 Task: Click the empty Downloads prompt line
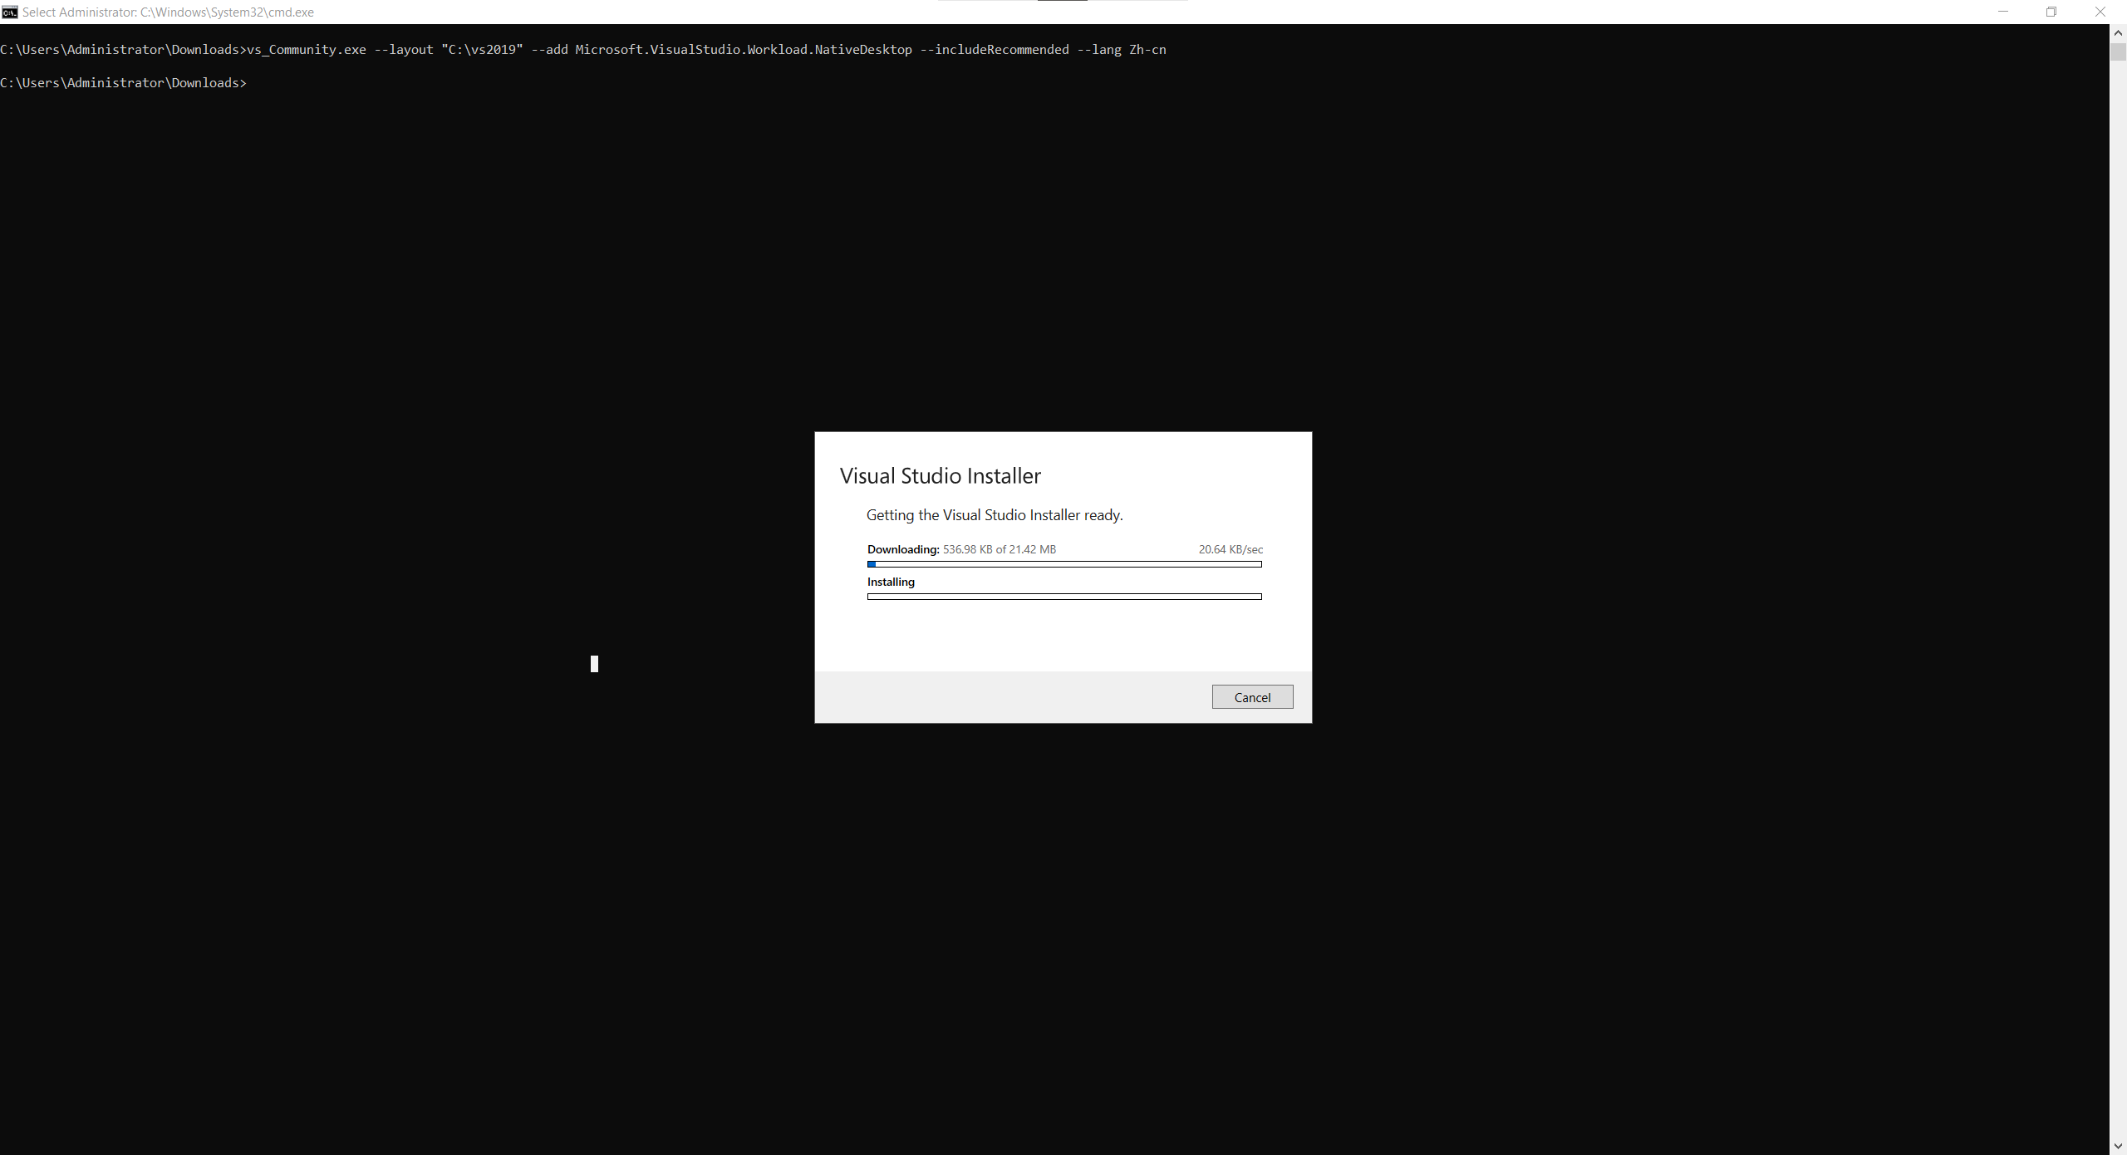(123, 83)
